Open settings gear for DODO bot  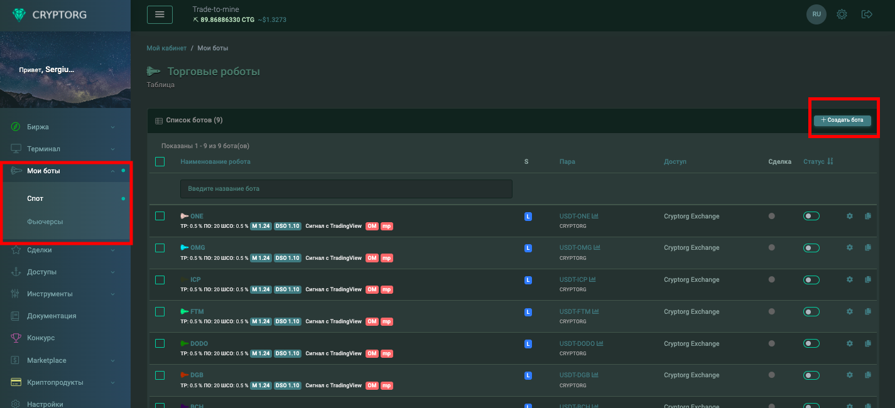pos(850,344)
